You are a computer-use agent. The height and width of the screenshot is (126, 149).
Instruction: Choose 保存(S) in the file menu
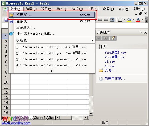click(x=52, y=21)
